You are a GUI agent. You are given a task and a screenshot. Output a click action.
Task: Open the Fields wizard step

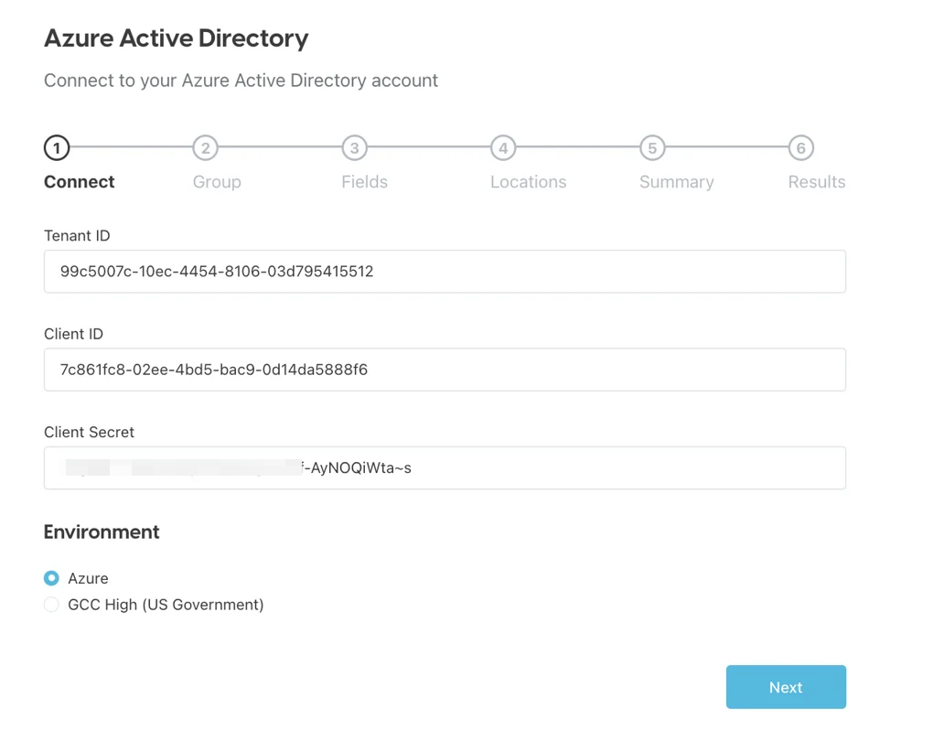(364, 181)
